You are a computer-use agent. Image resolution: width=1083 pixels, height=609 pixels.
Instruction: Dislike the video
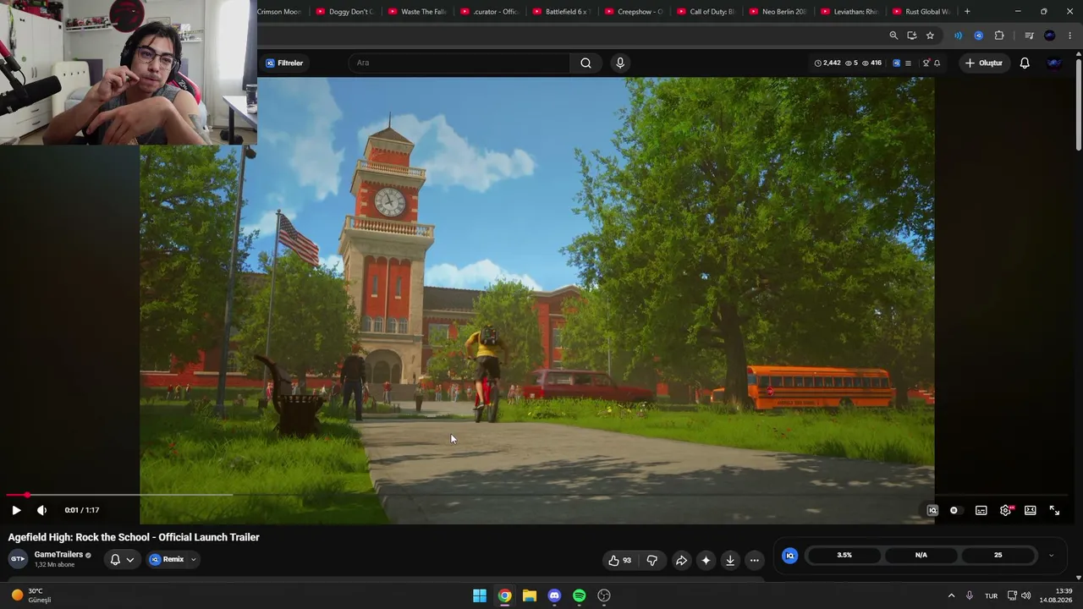pyautogui.click(x=652, y=560)
